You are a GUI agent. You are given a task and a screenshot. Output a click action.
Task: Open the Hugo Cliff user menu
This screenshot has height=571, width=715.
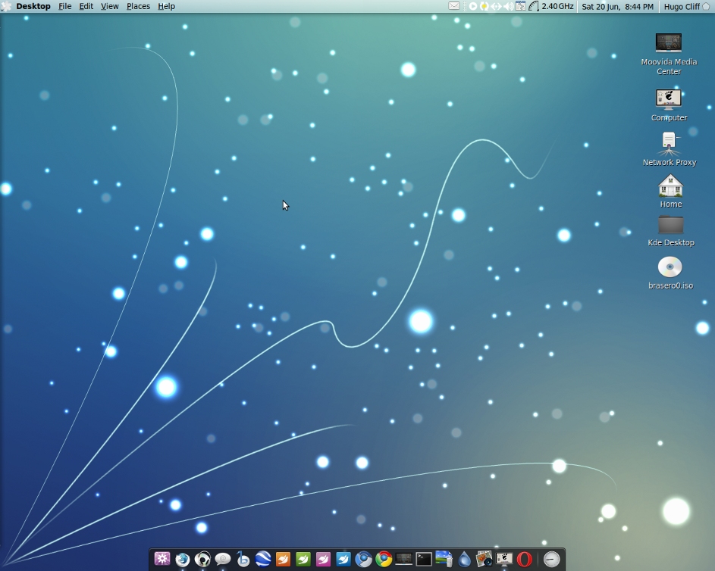point(686,6)
